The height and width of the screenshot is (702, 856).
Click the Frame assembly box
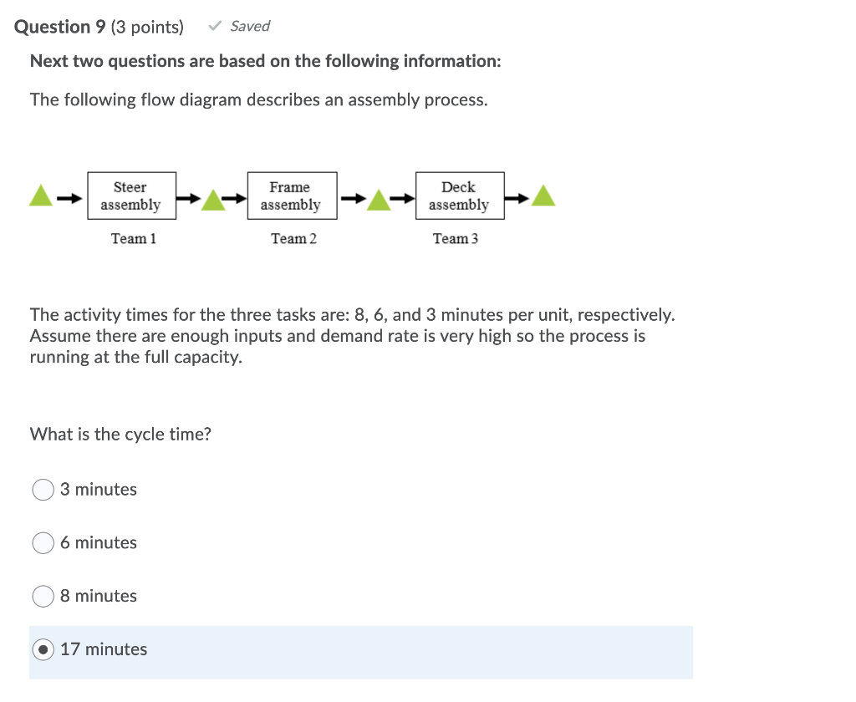pyautogui.click(x=292, y=196)
